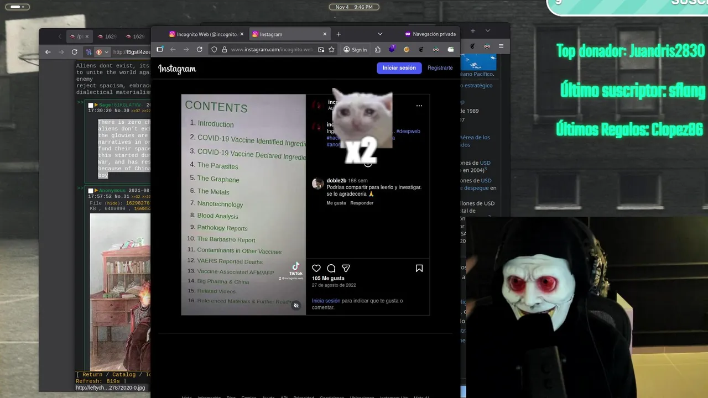This screenshot has height=398, width=708.
Task: Expand the tab list chevron in right back window
Action: click(x=487, y=31)
